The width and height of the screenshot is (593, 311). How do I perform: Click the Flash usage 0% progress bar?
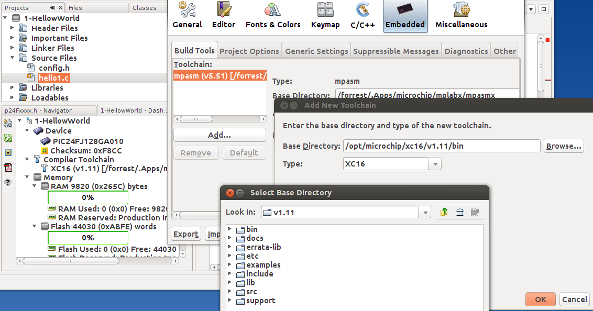click(x=87, y=238)
